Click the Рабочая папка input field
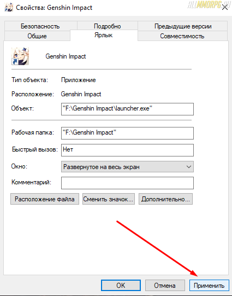The height and width of the screenshot is (296, 232). point(127,133)
